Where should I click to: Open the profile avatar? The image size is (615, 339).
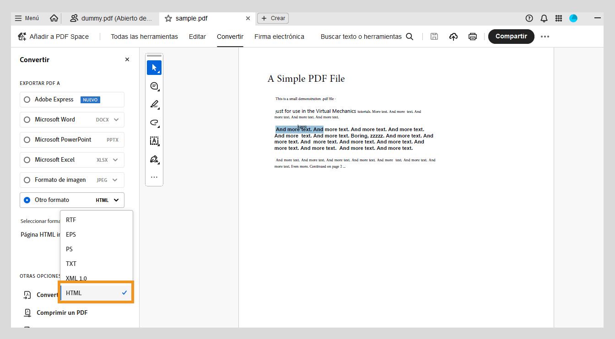(573, 18)
